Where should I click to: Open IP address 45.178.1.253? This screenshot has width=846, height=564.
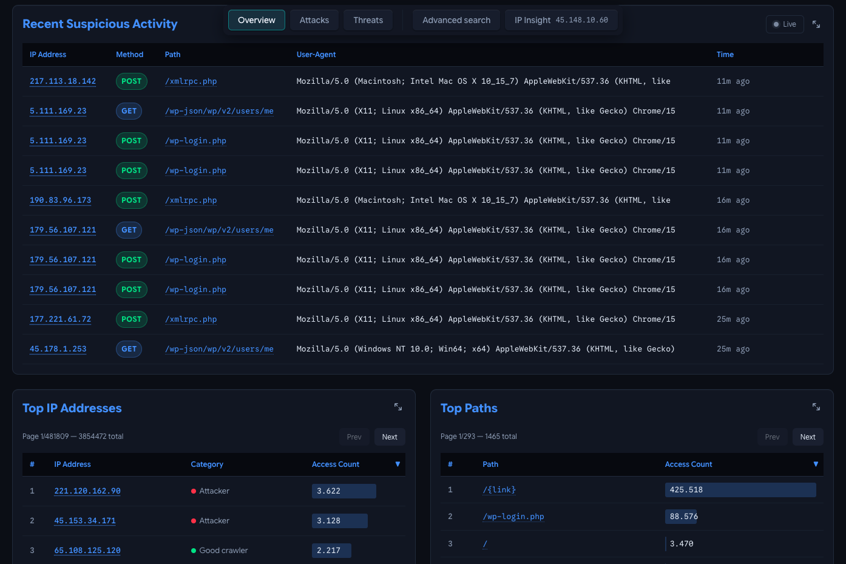pos(58,349)
